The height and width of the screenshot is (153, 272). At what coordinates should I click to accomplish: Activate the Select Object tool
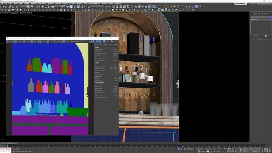click(x=28, y=6)
